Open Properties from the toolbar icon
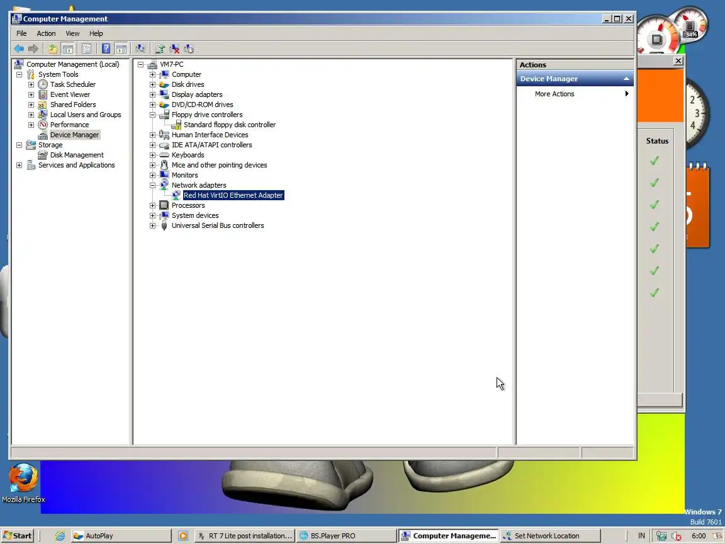The width and height of the screenshot is (725, 544). click(x=86, y=48)
